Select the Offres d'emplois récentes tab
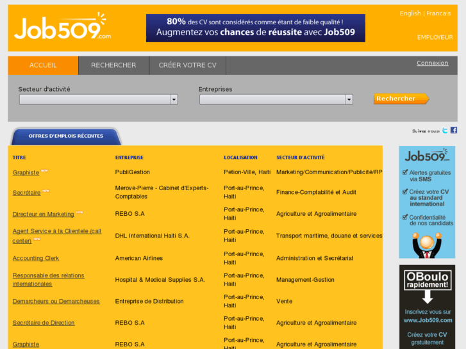The width and height of the screenshot is (466, 349). coord(65,136)
